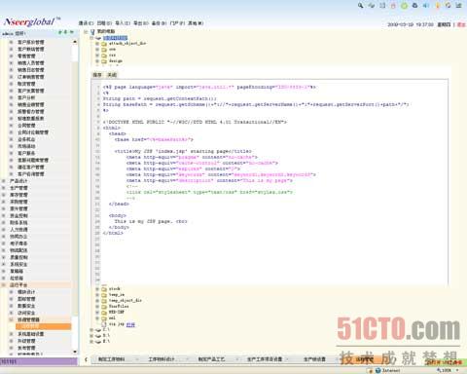Expand the design folder node
Image resolution: width=467 pixels, height=374 pixels.
click(97, 61)
